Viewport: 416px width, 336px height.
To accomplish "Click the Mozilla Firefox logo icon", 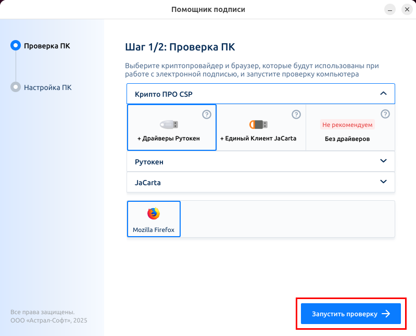I will [154, 214].
